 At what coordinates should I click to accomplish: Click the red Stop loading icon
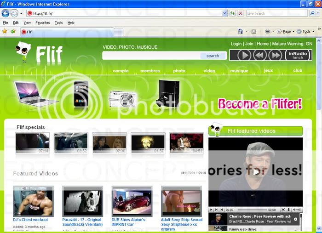241,13
